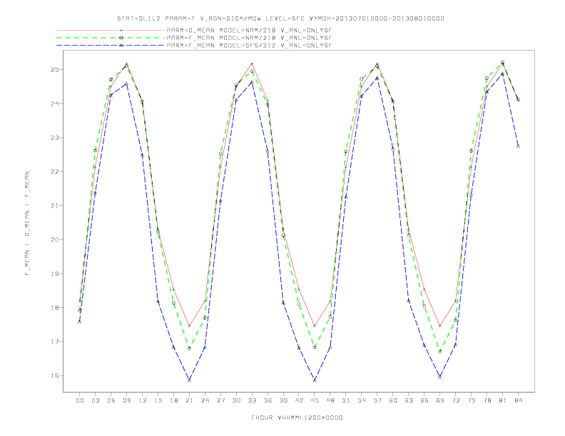Click x-axis tick label 24

click(205, 400)
